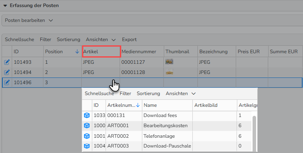Click empty Artikel cell of row 101496
Viewport: 303px width, 153px height.
click(101, 83)
